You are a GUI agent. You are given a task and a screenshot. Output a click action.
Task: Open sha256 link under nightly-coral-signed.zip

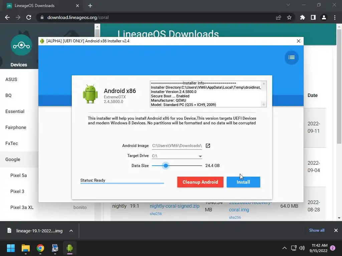156,214
